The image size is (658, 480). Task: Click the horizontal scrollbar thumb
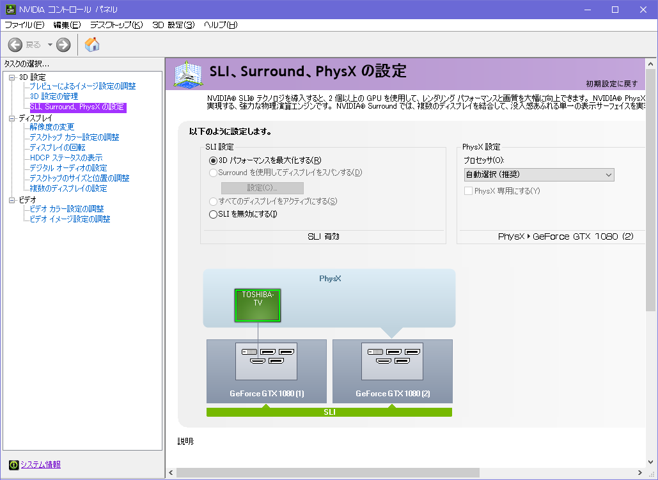pyautogui.click(x=328, y=473)
